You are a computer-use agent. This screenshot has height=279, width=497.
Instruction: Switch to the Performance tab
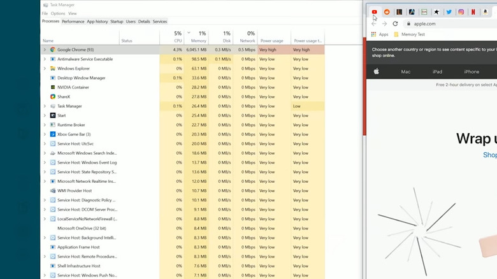click(73, 22)
